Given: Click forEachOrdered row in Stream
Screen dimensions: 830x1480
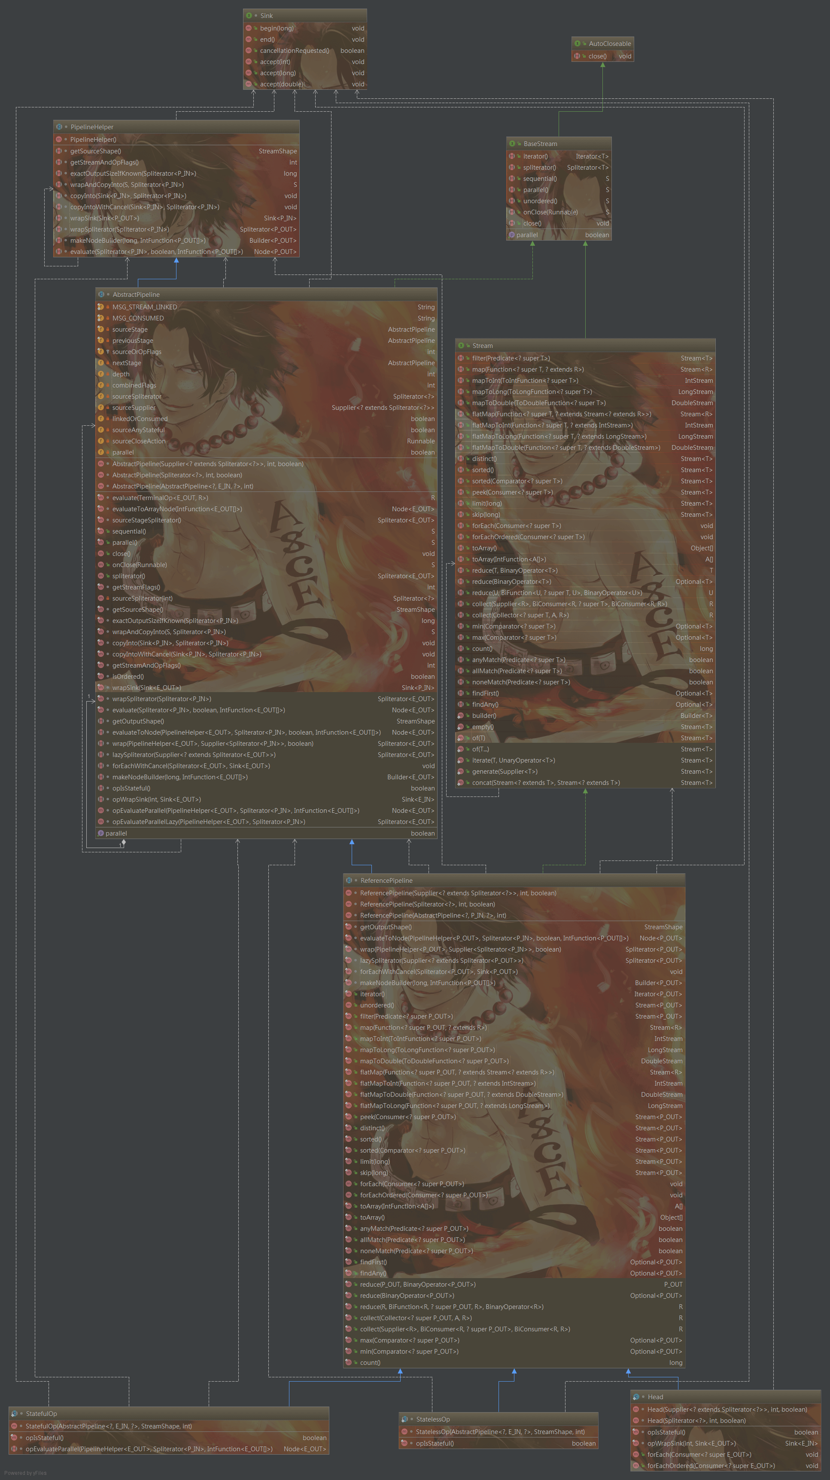Looking at the screenshot, I should [585, 537].
